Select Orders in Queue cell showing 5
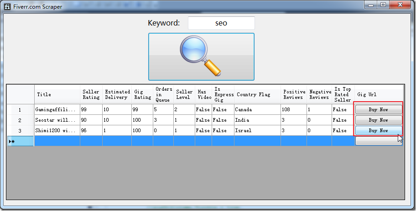The width and height of the screenshot is (416, 211). click(163, 109)
